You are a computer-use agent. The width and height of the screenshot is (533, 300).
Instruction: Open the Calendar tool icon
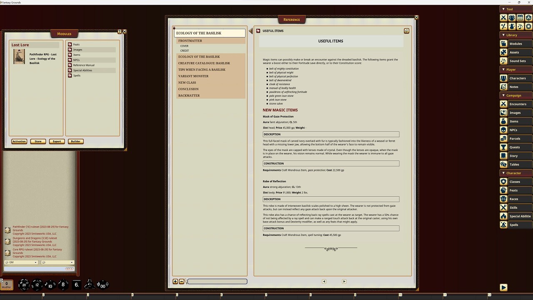coord(520,17)
